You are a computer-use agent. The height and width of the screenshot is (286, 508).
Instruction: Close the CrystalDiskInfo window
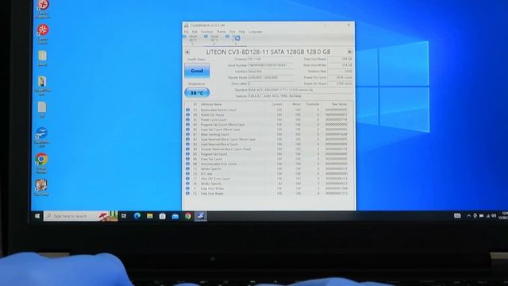coord(349,25)
